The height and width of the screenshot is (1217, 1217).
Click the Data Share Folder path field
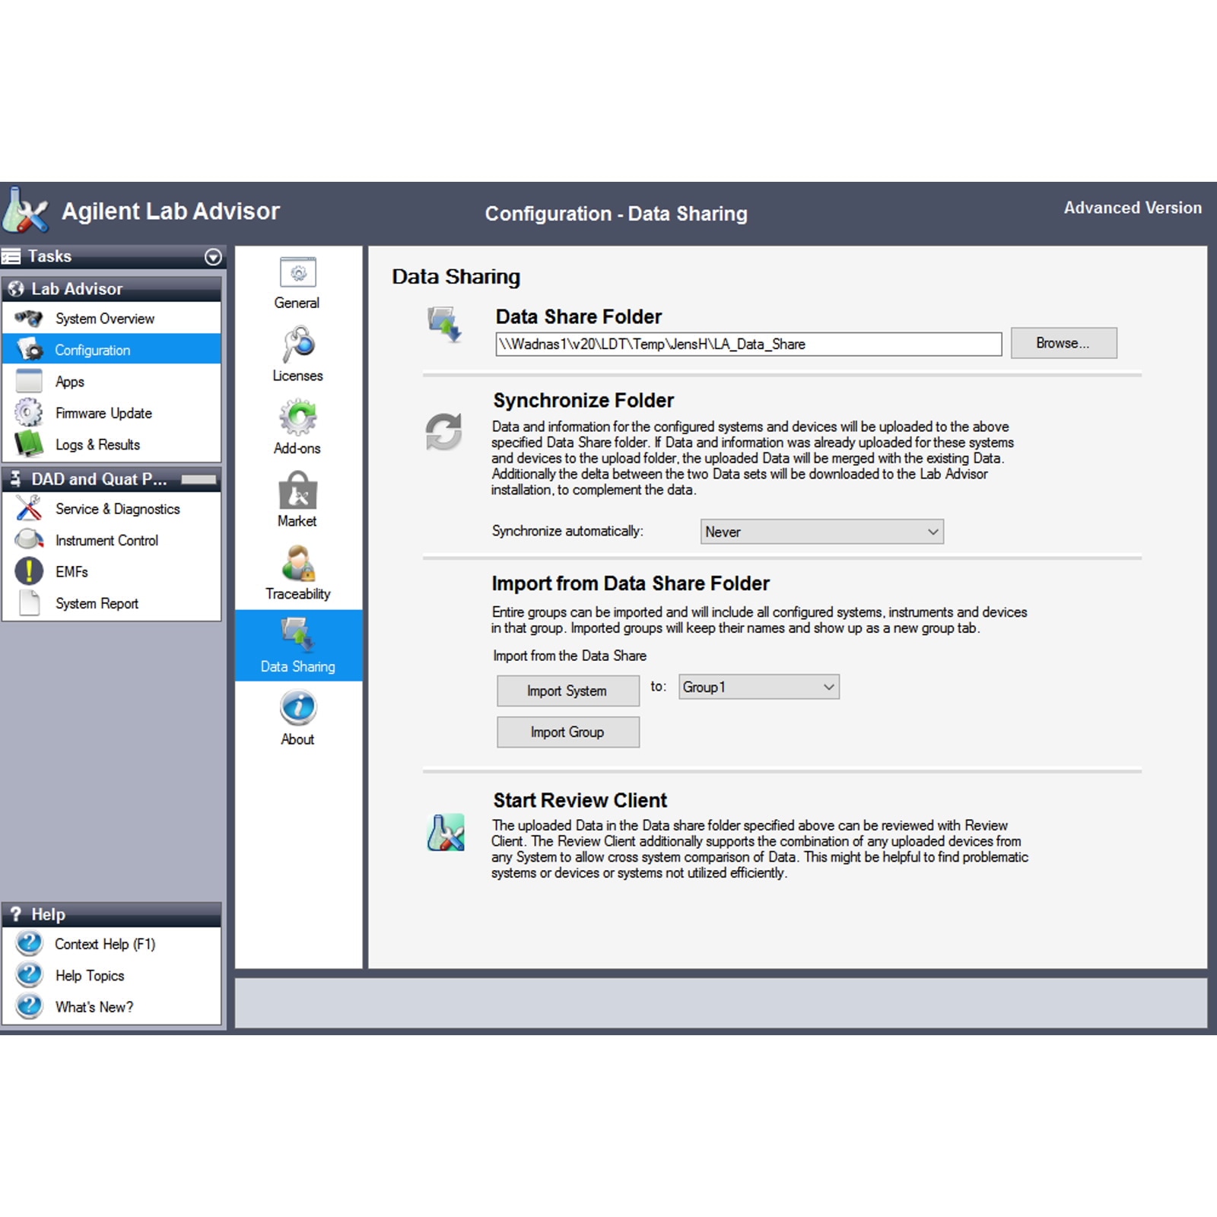tap(748, 345)
